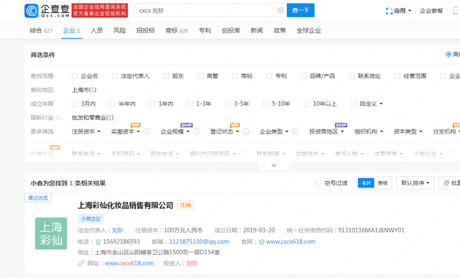Enable the 空号过滤 checkbox
Viewport: 460px width, 278px height.
tap(318, 183)
